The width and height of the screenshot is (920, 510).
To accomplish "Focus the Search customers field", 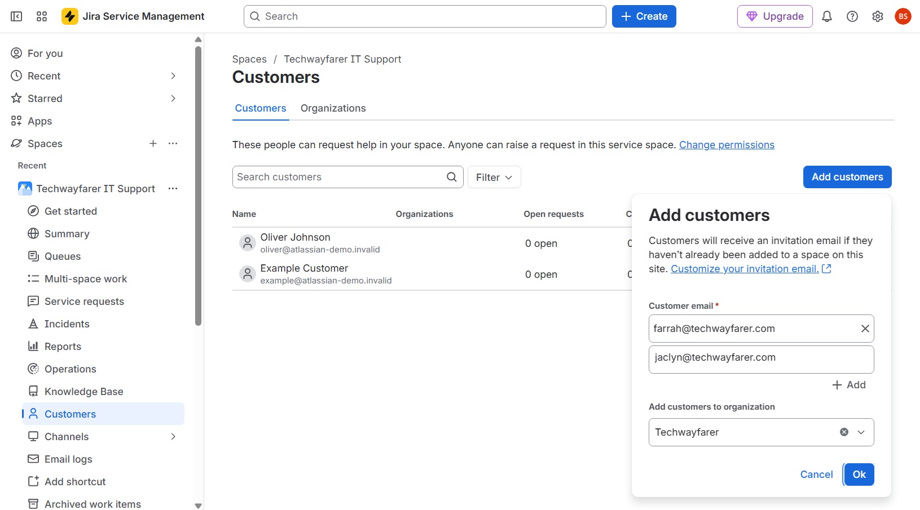I will click(348, 177).
